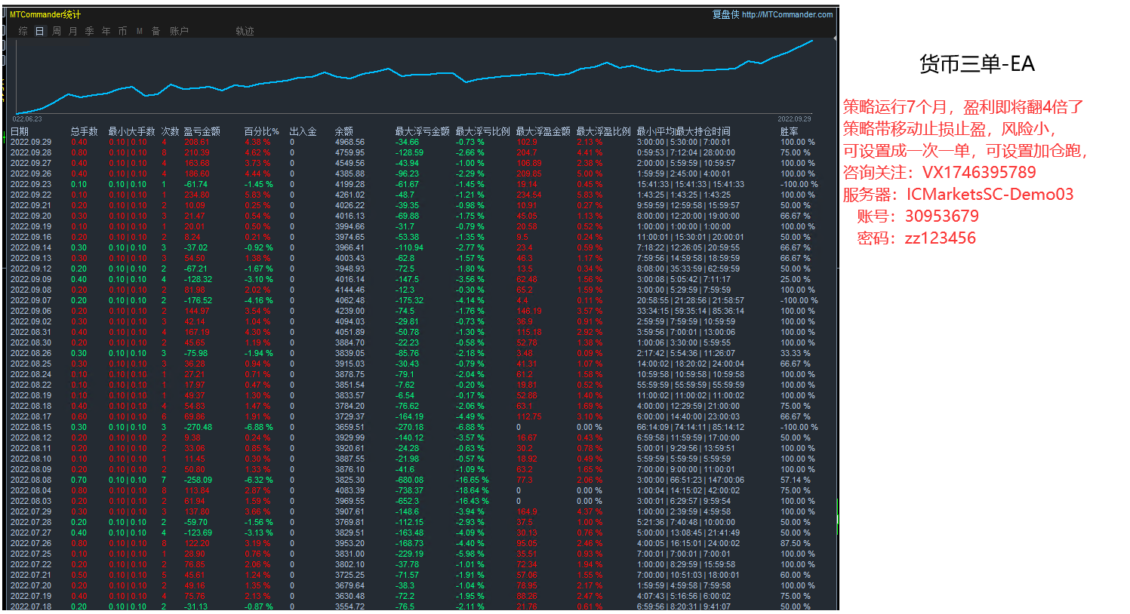Switch to the 综 (summary) statistics tab

23,31
